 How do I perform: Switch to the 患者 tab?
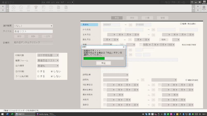pyautogui.click(x=117, y=18)
